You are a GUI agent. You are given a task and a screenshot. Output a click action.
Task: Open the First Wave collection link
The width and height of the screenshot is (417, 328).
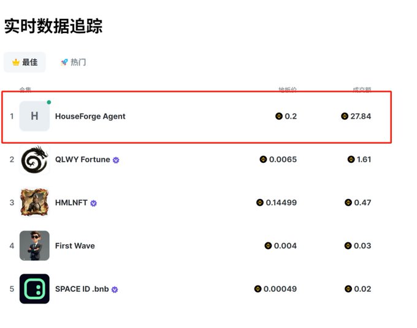75,246
